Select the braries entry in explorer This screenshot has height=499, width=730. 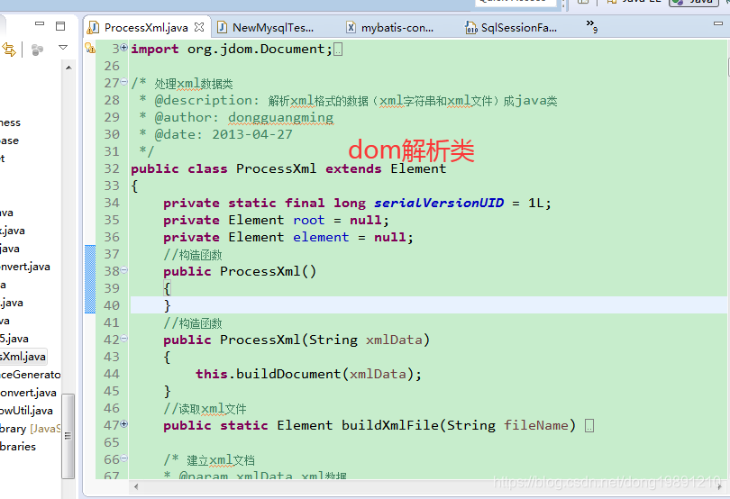(18, 447)
